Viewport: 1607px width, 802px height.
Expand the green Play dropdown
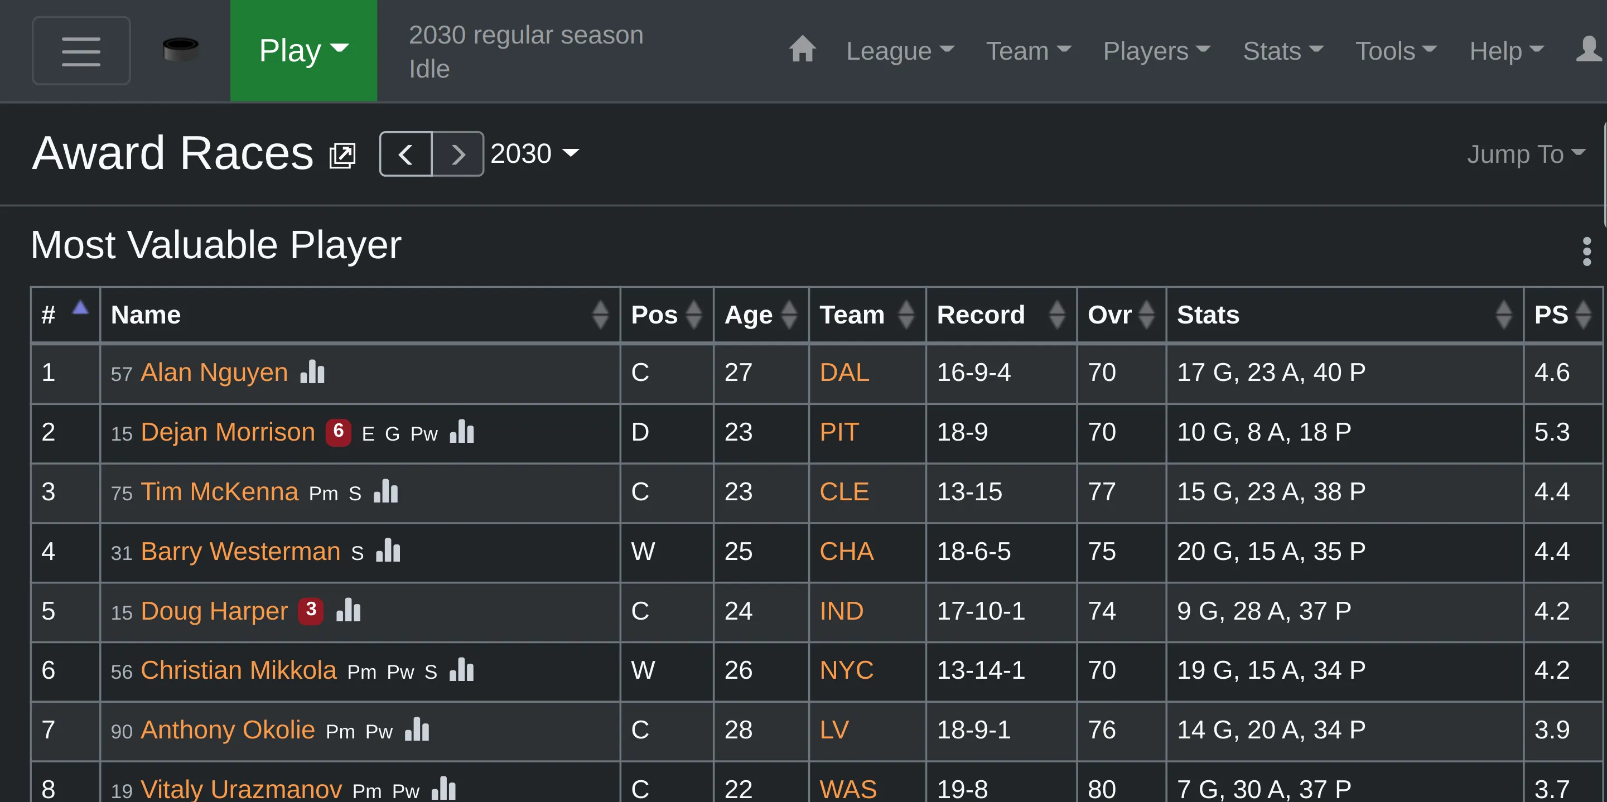304,51
